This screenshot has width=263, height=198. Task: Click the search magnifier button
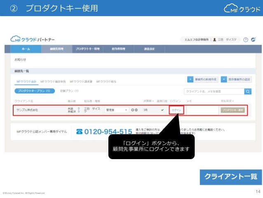click(248, 91)
